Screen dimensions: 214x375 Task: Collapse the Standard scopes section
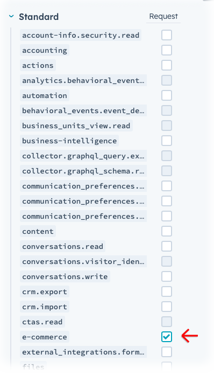coord(11,17)
